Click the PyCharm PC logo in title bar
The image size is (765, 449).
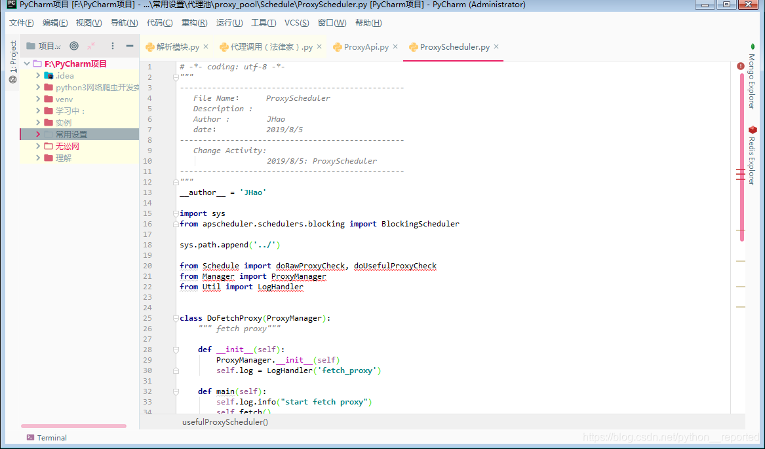click(12, 5)
